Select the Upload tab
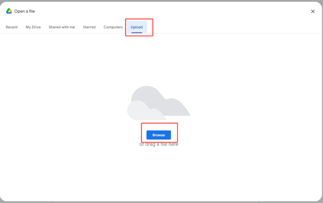This screenshot has width=323, height=203. pyautogui.click(x=137, y=27)
